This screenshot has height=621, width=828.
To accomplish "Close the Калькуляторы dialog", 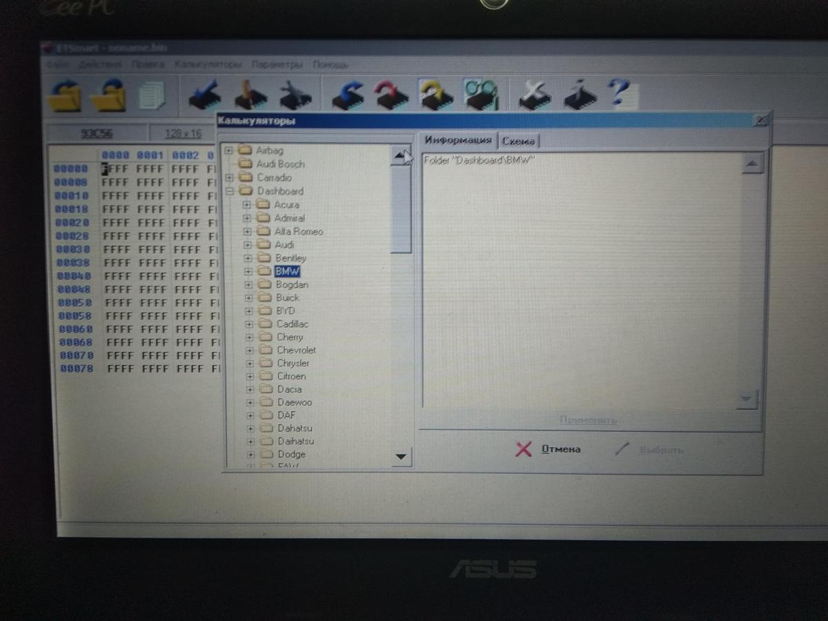I will tap(760, 120).
